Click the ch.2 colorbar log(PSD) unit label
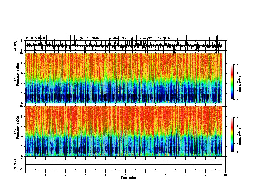 coord(240,136)
